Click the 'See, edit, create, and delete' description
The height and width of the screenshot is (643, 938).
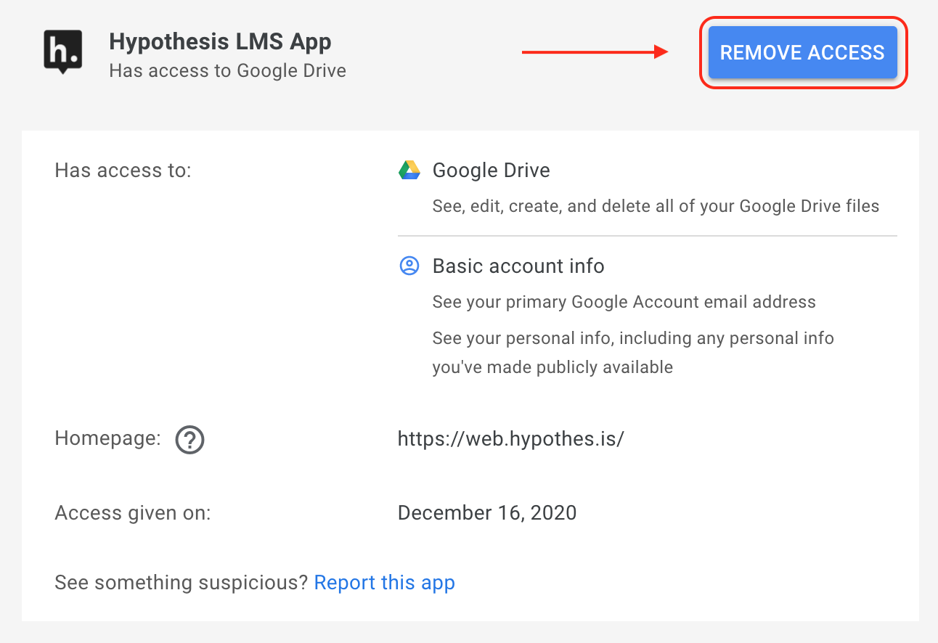pyautogui.click(x=656, y=206)
